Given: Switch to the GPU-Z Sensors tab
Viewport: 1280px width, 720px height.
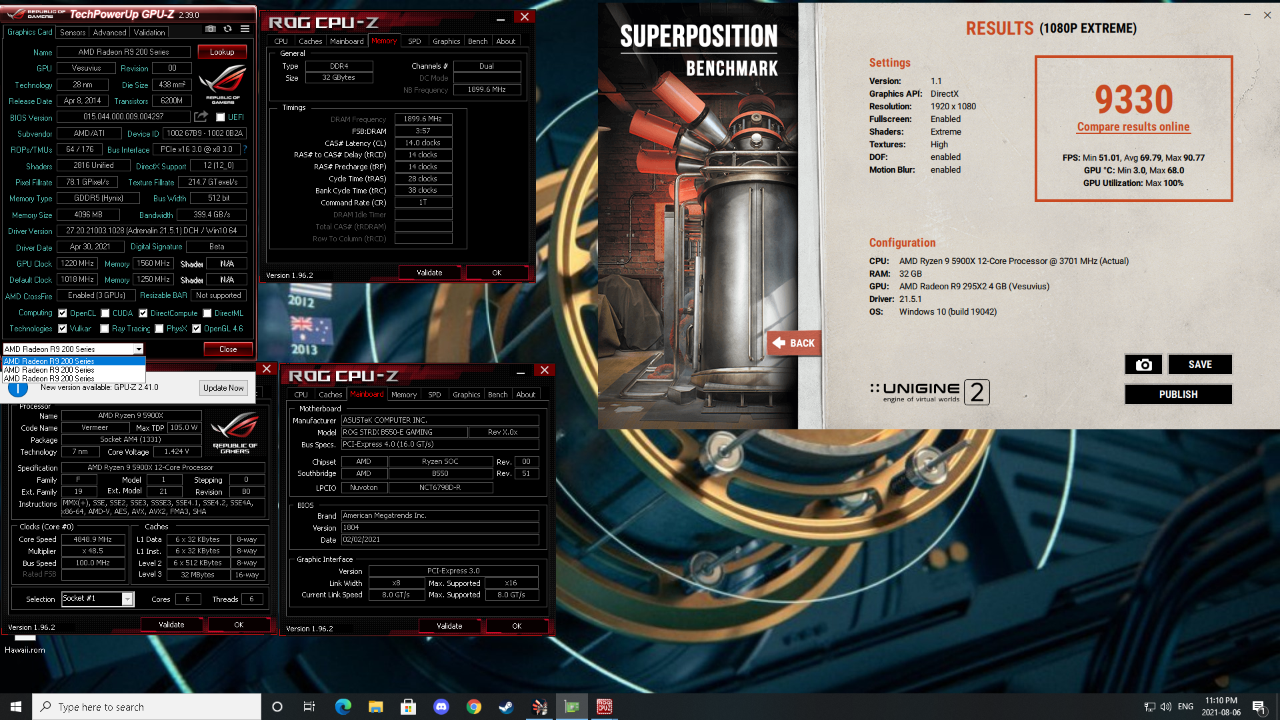Looking at the screenshot, I should click(x=73, y=32).
